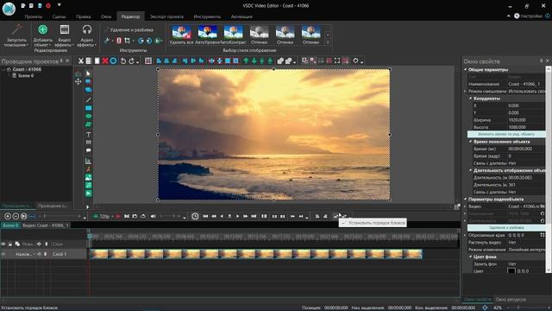
Task: Click the Добавить объект green plus icon
Action: click(x=43, y=29)
